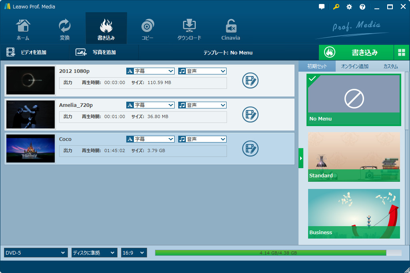Open audio dropdown for Coco

[x=202, y=139]
